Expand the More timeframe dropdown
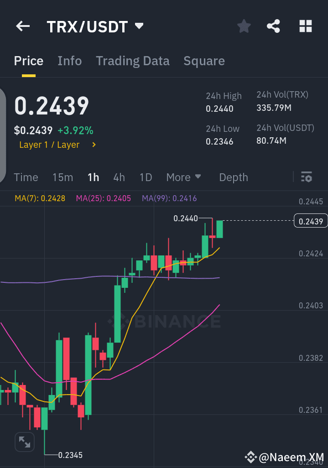 [183, 177]
